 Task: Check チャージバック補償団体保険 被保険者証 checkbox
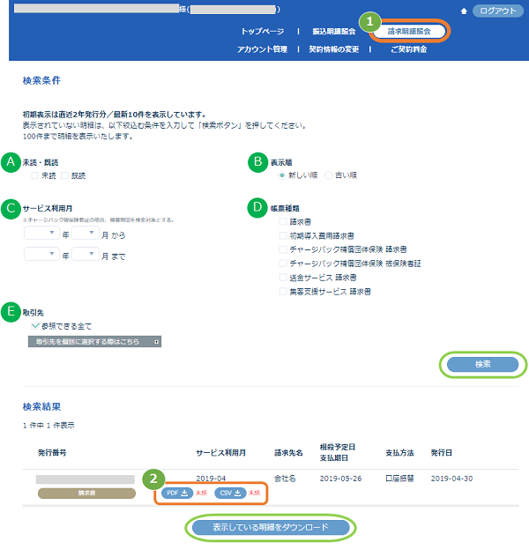[283, 264]
